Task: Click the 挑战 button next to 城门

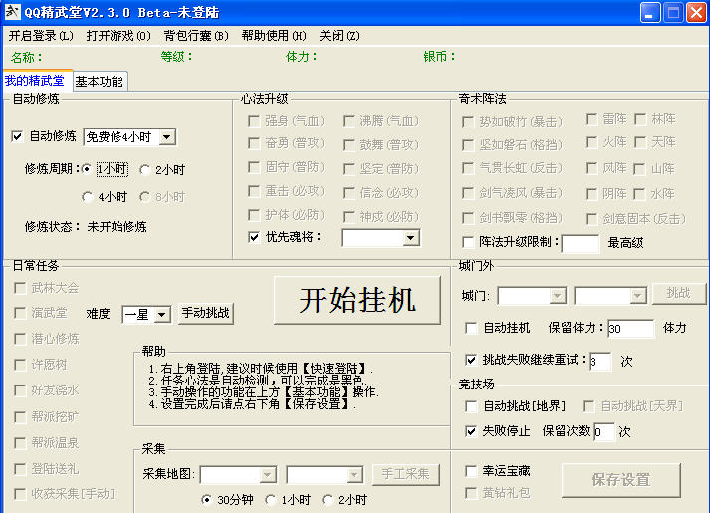Action: point(679,294)
